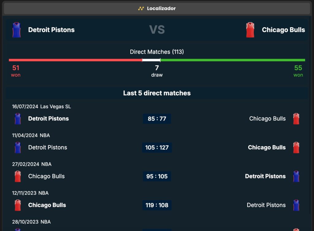Select the 95 : 105 score box

[x=157, y=176]
